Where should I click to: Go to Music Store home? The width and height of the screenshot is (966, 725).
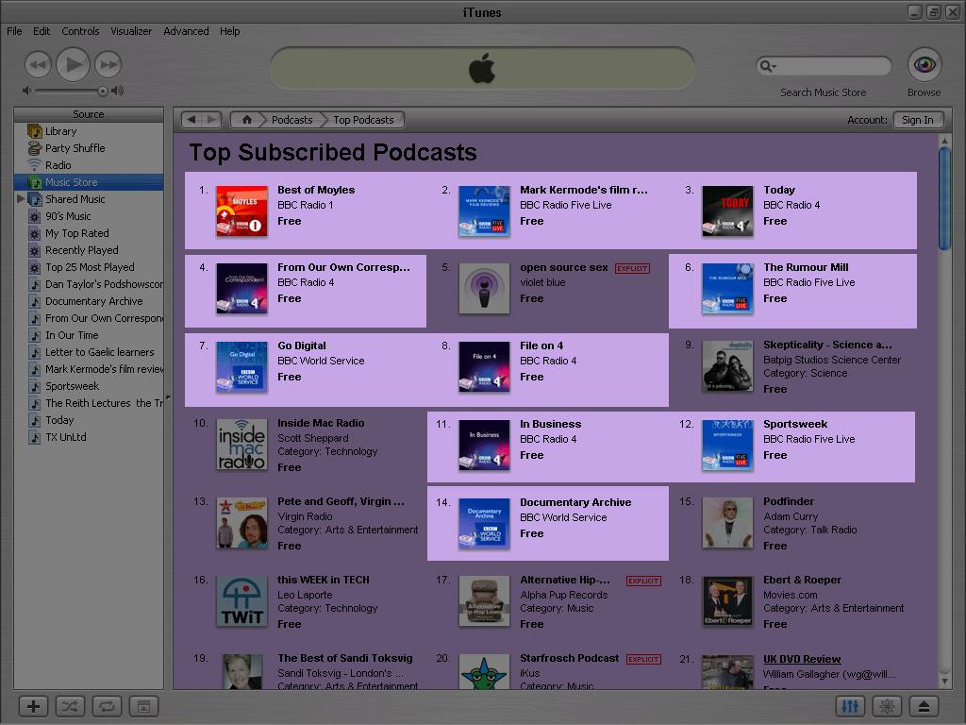pos(246,120)
